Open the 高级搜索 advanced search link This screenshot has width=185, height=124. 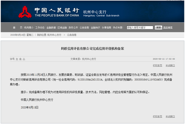(x=168, y=28)
